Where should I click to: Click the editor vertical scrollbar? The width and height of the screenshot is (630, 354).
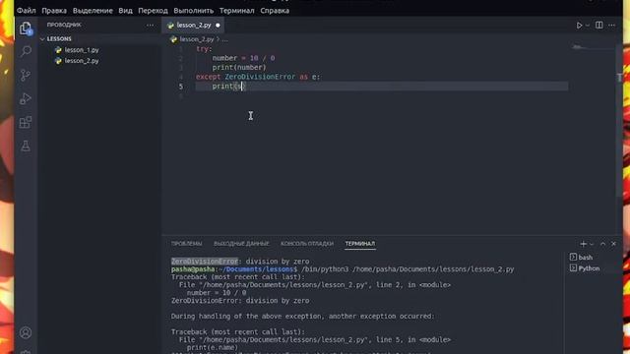pos(619,120)
